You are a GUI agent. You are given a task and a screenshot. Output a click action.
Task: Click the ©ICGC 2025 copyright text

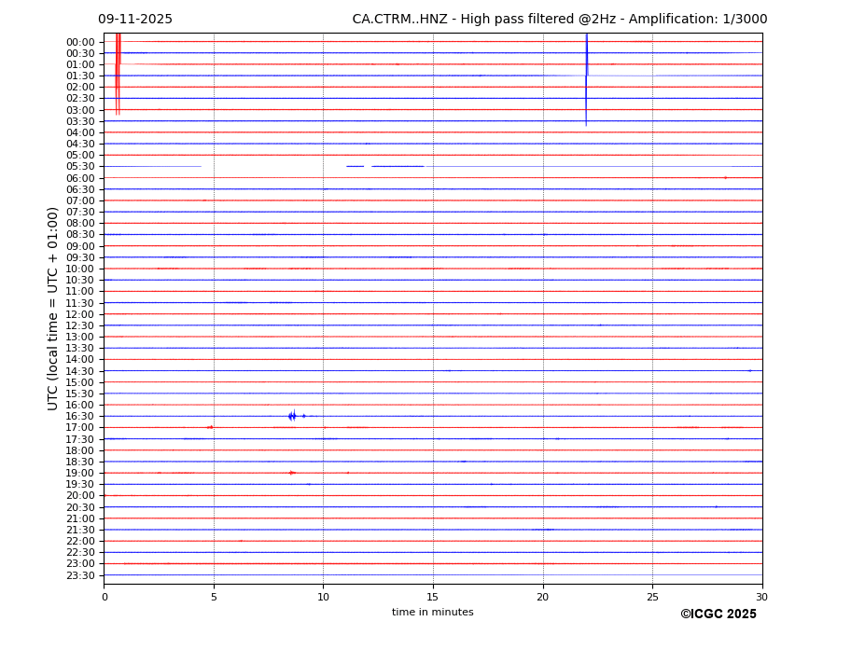pos(718,614)
